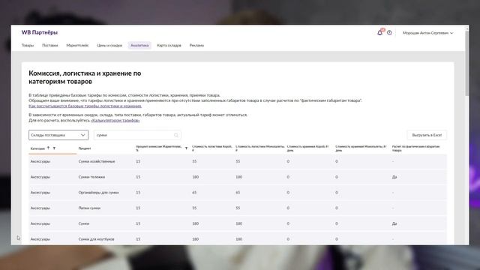Click the Стоимость хранения Монопаллеты column header
The width and height of the screenshot is (480, 270).
coord(361,148)
